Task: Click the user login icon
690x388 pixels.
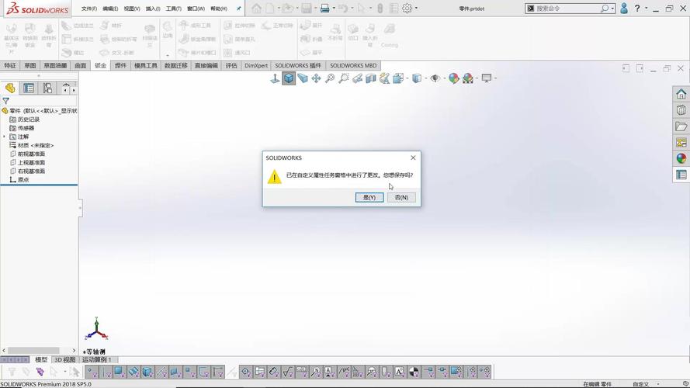Action: [624, 9]
